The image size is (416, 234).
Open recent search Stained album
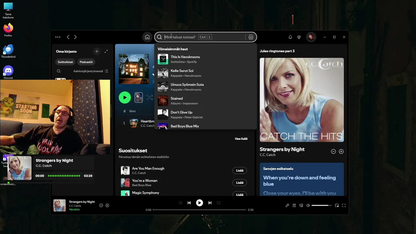(x=205, y=101)
